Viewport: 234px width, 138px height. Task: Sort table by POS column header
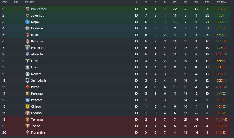point(5,2)
